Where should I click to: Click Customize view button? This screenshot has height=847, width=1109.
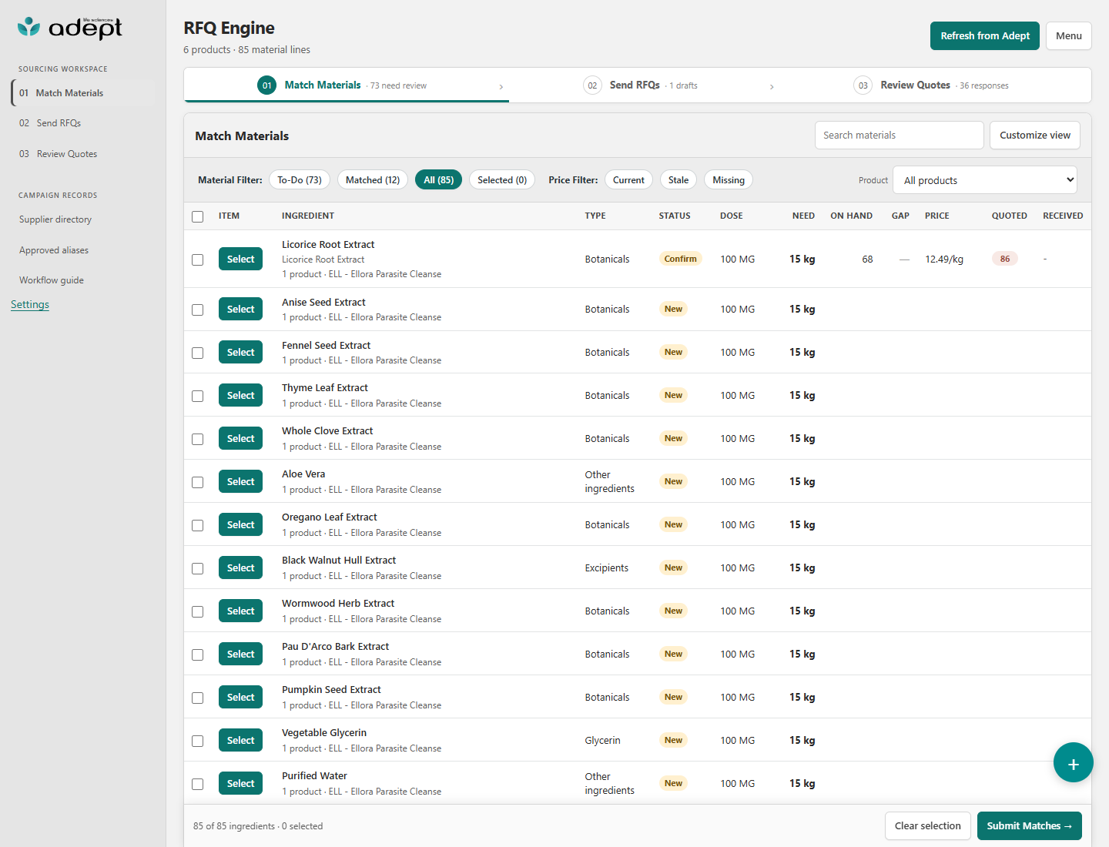coord(1035,135)
